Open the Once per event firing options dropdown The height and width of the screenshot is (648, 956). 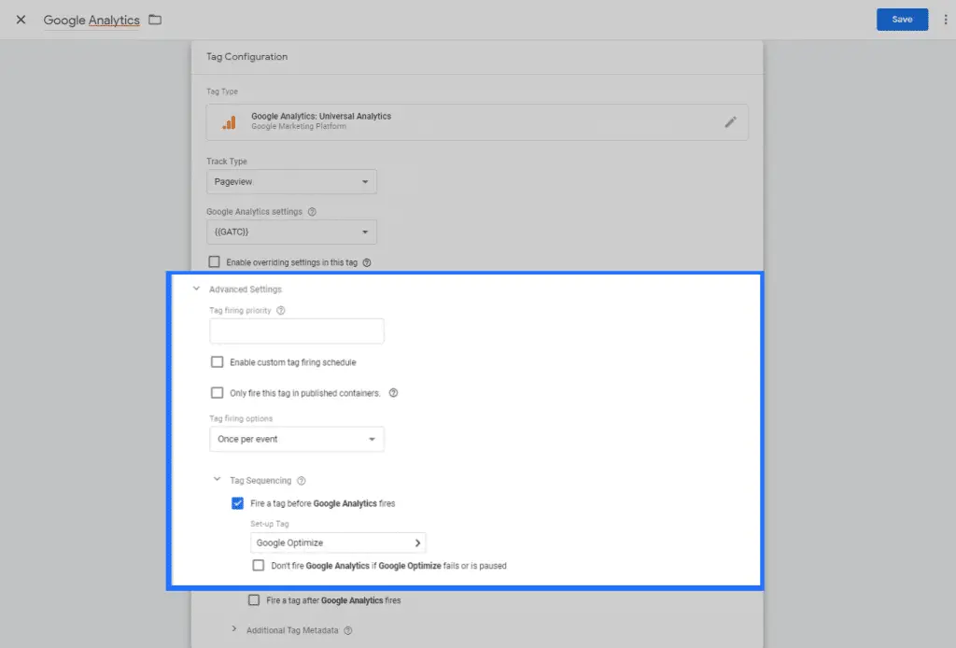coord(297,439)
